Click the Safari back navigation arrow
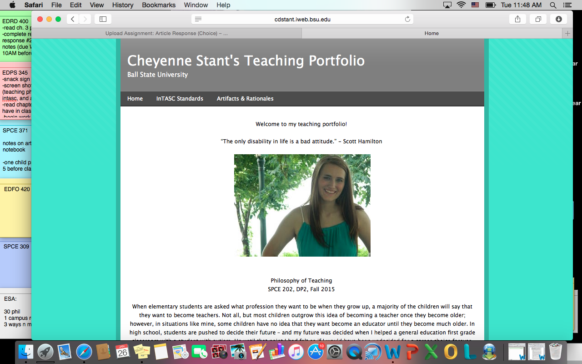The height and width of the screenshot is (364, 582). pyautogui.click(x=73, y=19)
